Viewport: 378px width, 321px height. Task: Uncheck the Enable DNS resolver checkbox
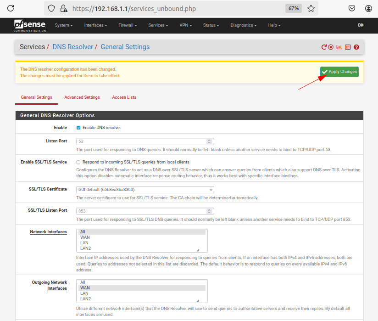78,128
